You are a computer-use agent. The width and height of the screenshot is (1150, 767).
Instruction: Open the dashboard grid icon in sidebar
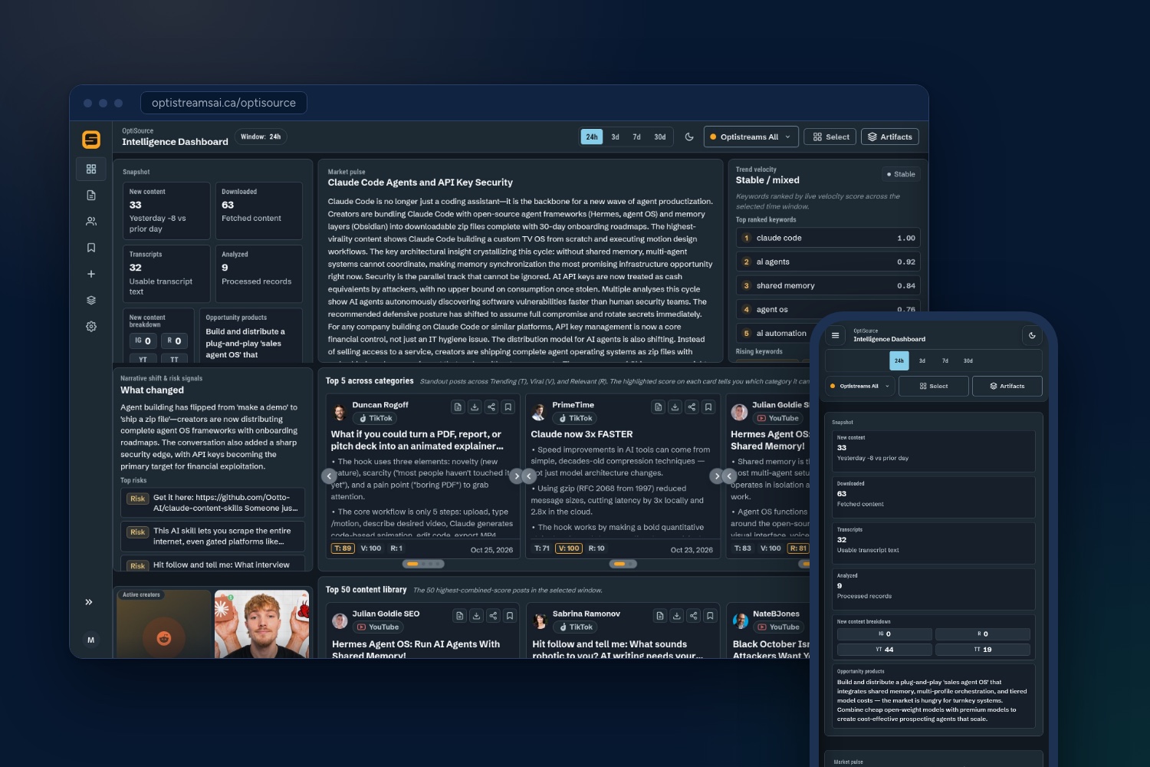[x=91, y=169]
